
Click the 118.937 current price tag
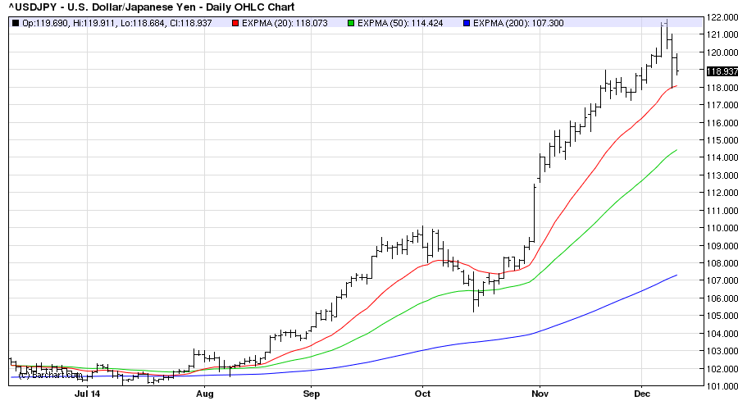click(x=719, y=71)
